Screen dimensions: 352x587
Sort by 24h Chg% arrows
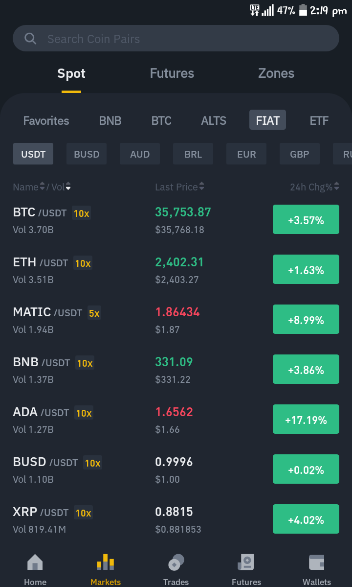coord(337,186)
